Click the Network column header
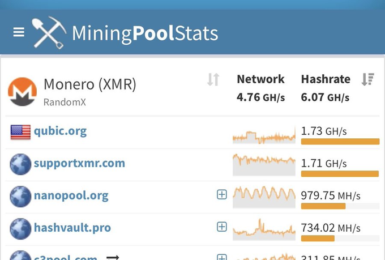Screen dimensions: 385x260 (260, 79)
